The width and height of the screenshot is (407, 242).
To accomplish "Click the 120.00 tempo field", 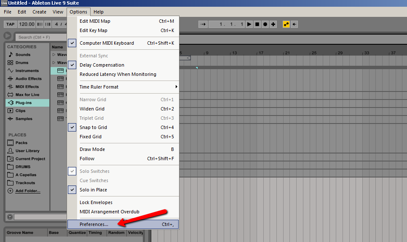I will pos(27,24).
